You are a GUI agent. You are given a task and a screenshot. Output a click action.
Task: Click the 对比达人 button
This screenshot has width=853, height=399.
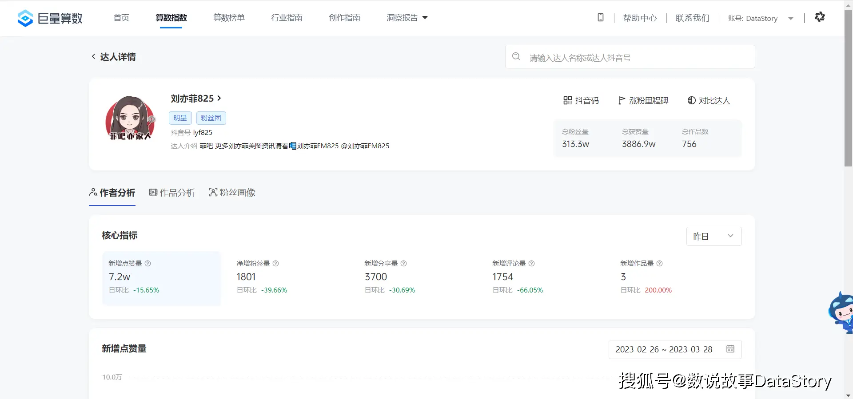[x=709, y=100]
